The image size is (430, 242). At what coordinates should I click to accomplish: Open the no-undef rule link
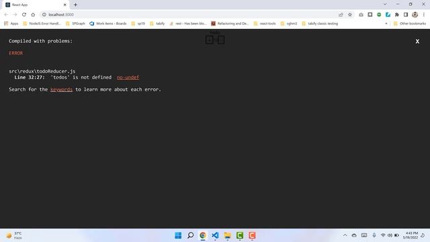coord(128,77)
